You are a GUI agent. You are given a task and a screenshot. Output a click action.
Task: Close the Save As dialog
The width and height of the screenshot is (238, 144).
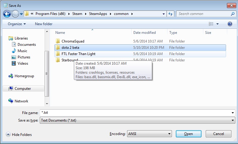[x=231, y=6]
